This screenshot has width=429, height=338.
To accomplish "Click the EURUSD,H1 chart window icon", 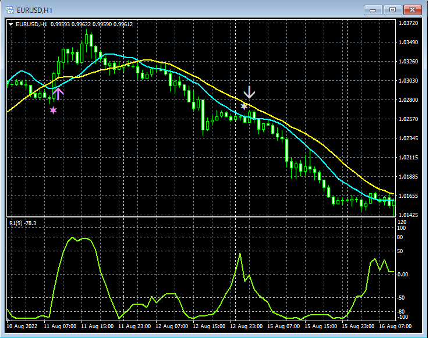I will [x=10, y=10].
